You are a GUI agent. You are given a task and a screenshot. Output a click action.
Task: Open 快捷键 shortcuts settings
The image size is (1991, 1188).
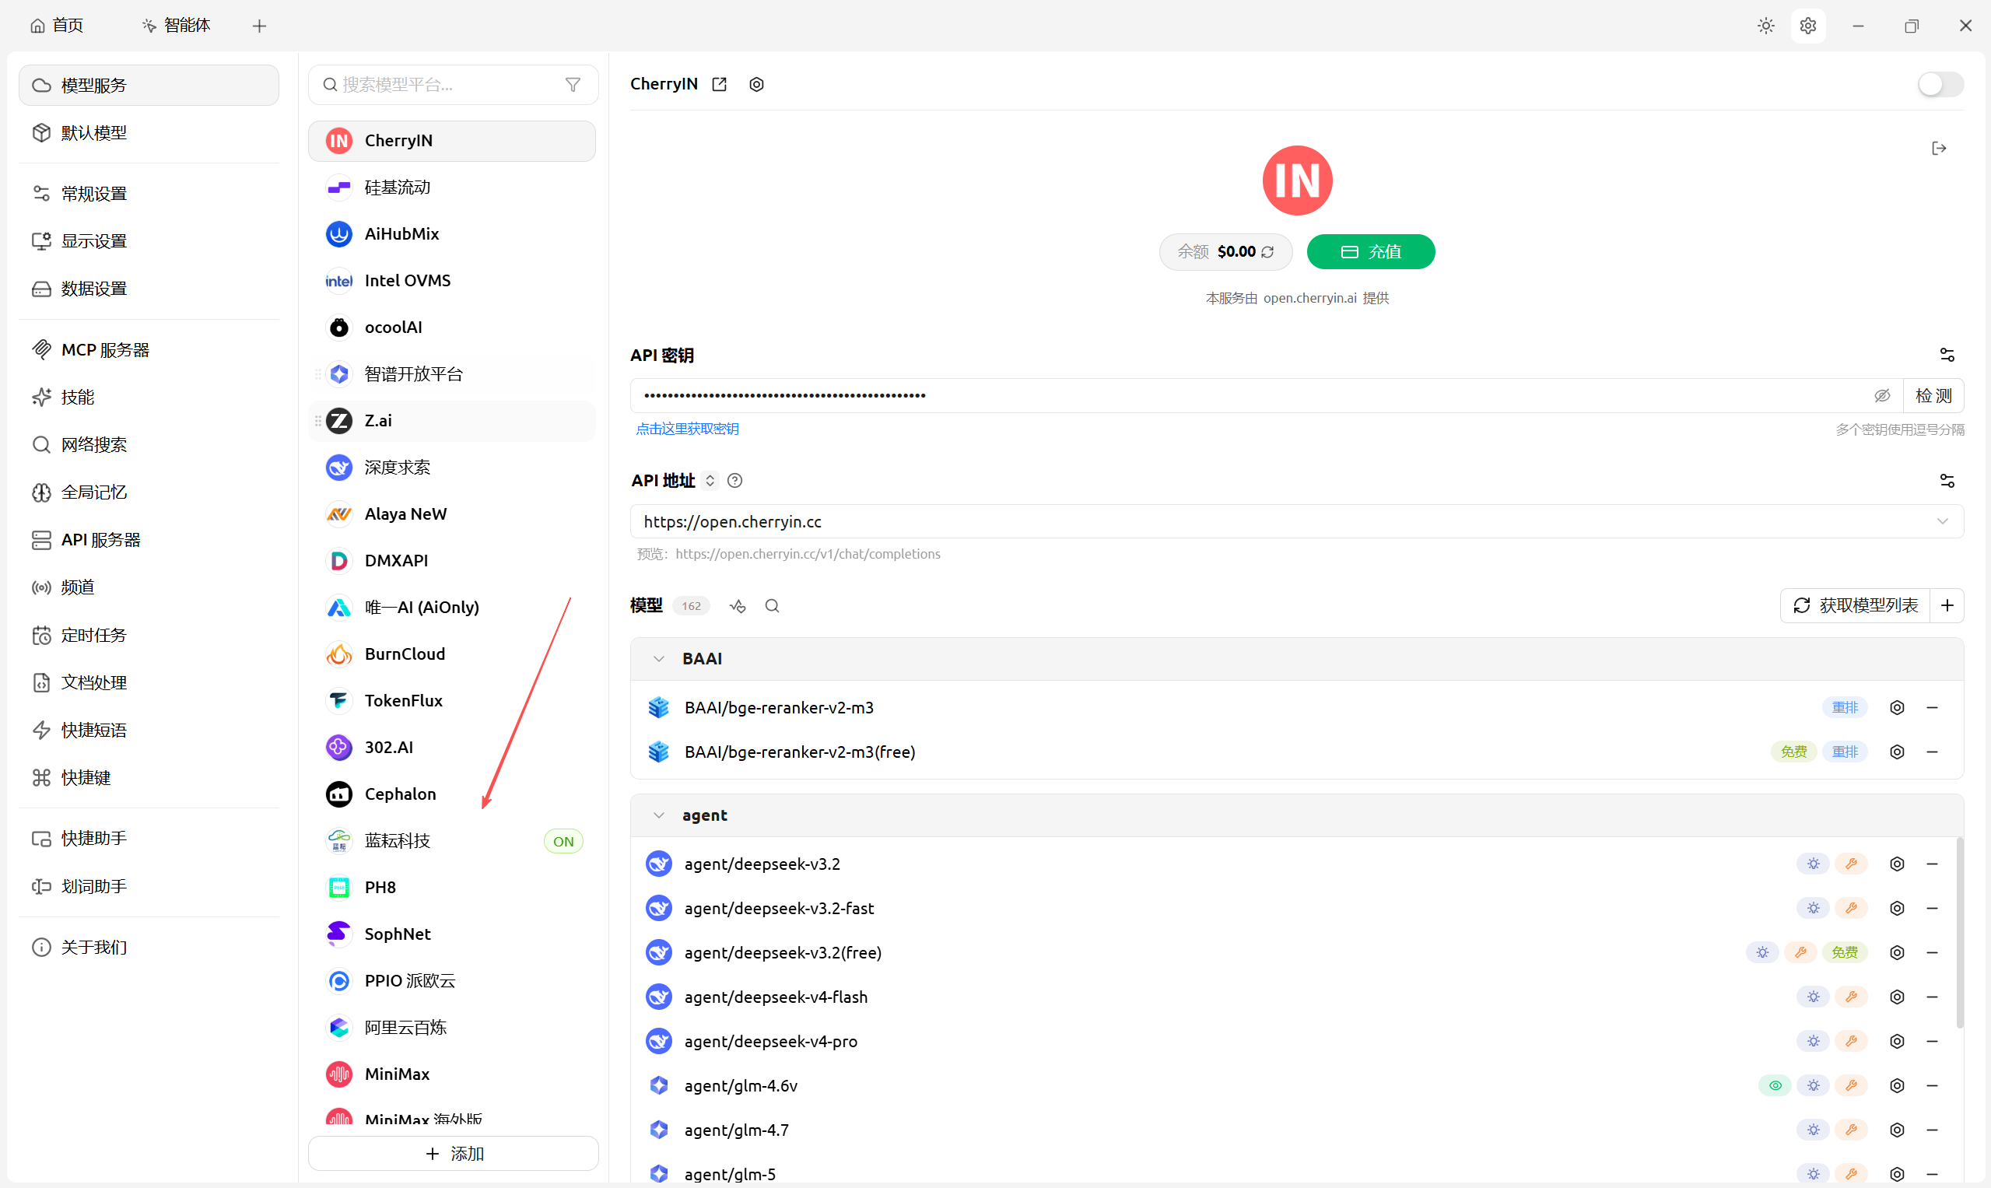[149, 777]
